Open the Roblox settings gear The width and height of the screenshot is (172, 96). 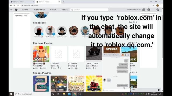[x=158, y=10]
